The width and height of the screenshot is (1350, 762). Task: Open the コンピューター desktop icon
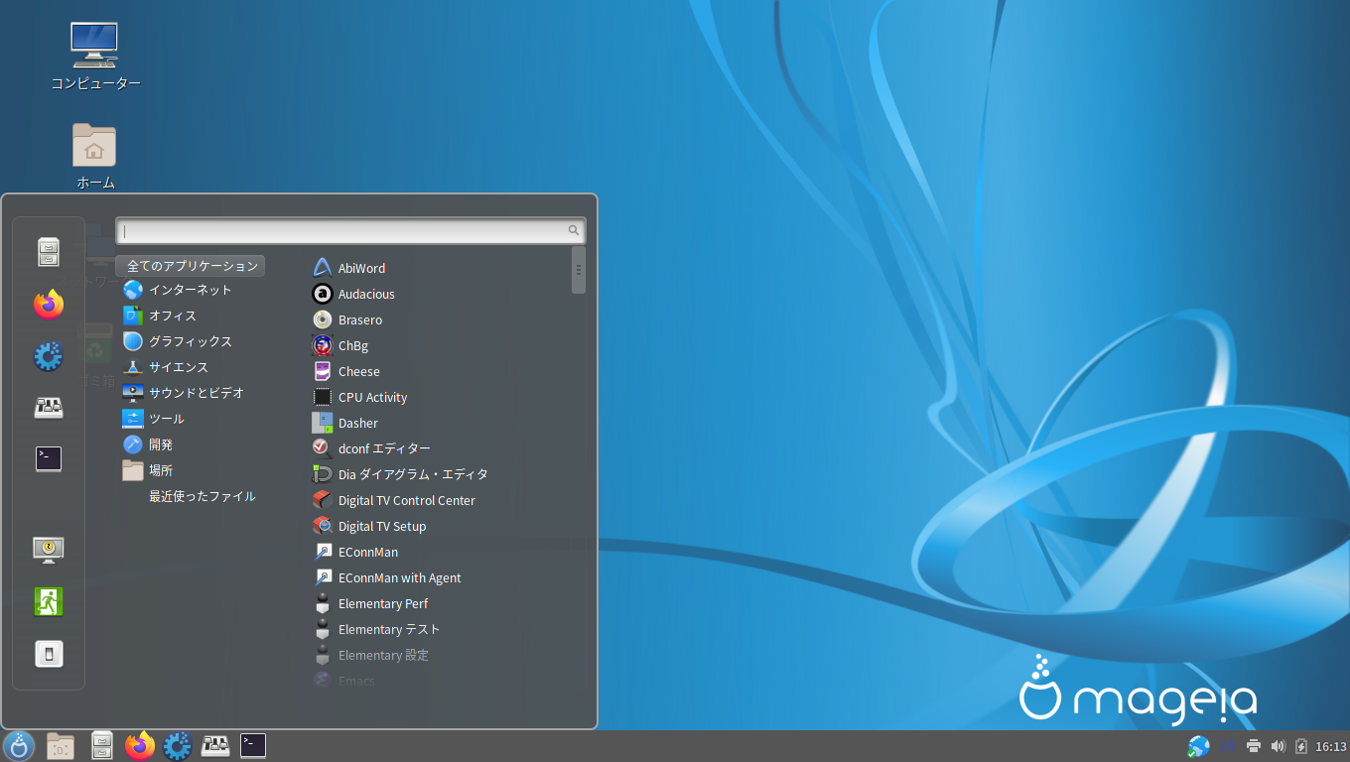[x=95, y=57]
